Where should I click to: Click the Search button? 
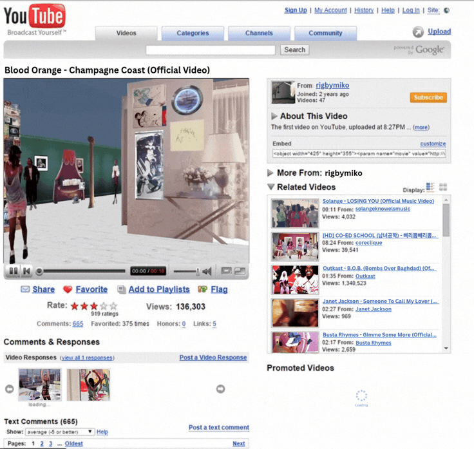[x=295, y=50]
